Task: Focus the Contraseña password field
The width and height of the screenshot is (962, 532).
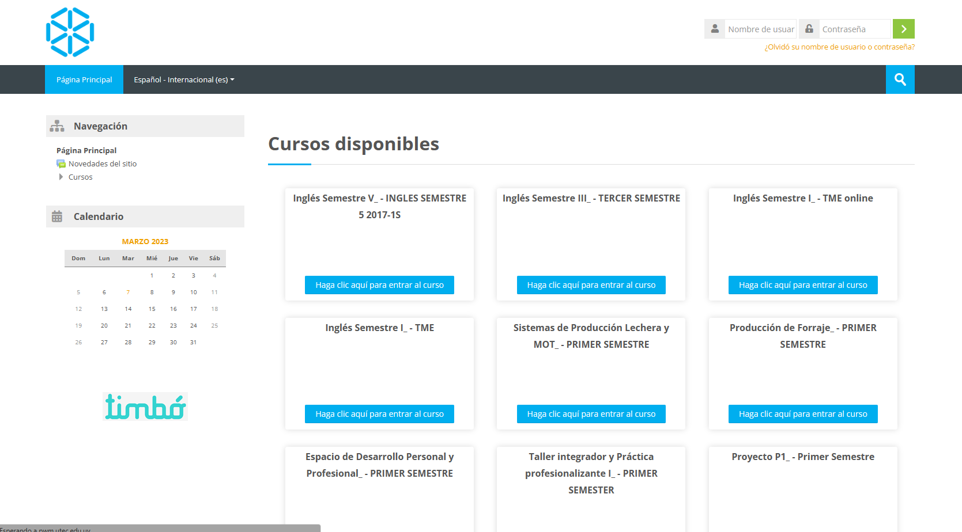Action: [x=854, y=29]
